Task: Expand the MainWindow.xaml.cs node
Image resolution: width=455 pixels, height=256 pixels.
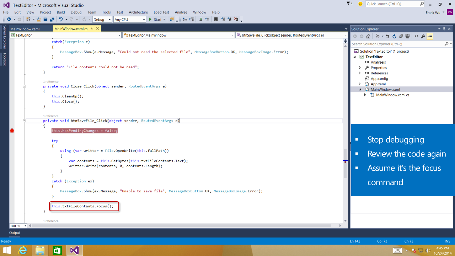Action: coord(365,95)
